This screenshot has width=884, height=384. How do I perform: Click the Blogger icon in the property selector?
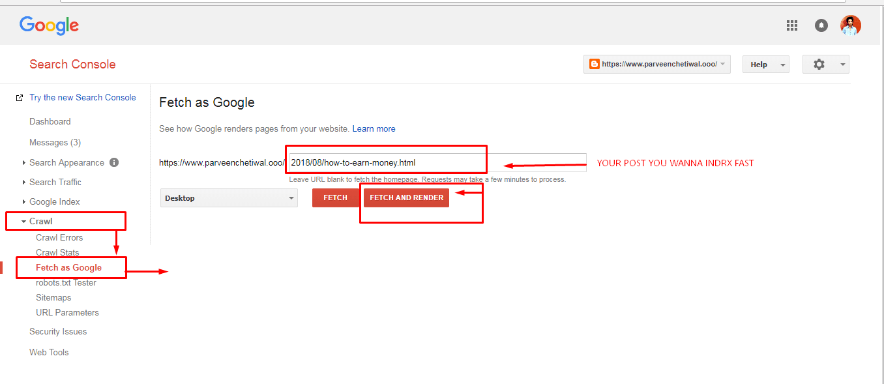pyautogui.click(x=594, y=64)
